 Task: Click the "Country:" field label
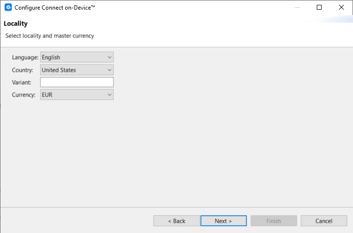click(23, 70)
